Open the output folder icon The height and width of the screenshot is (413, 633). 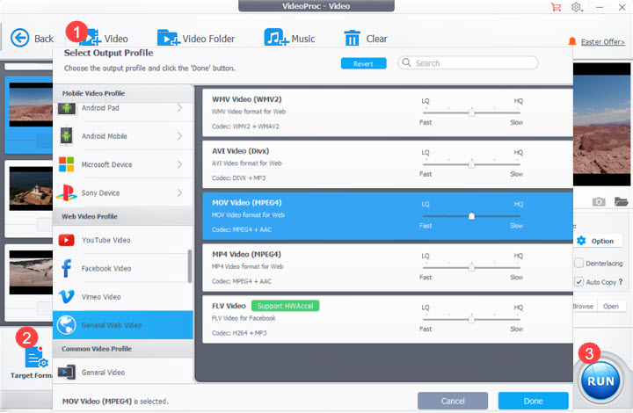[621, 201]
